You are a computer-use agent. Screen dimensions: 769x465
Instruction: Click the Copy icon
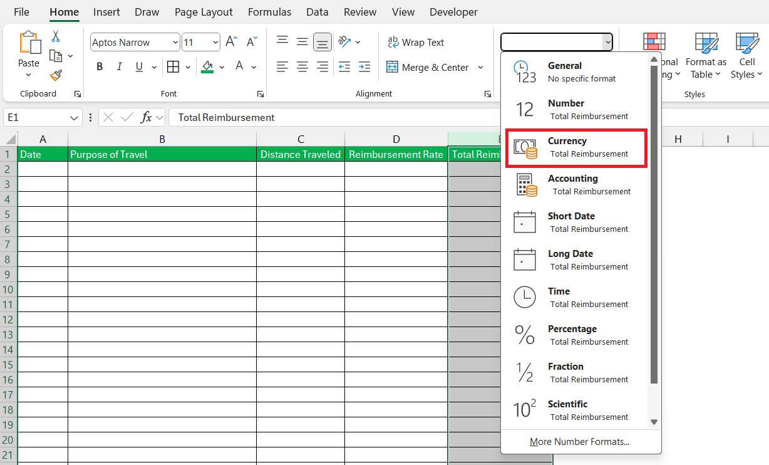click(x=56, y=56)
